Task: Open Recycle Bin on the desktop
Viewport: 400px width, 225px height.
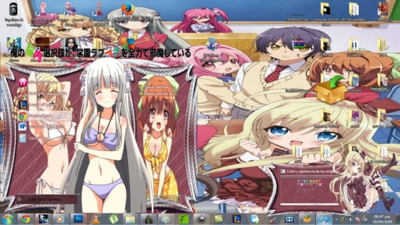Action: (14, 14)
